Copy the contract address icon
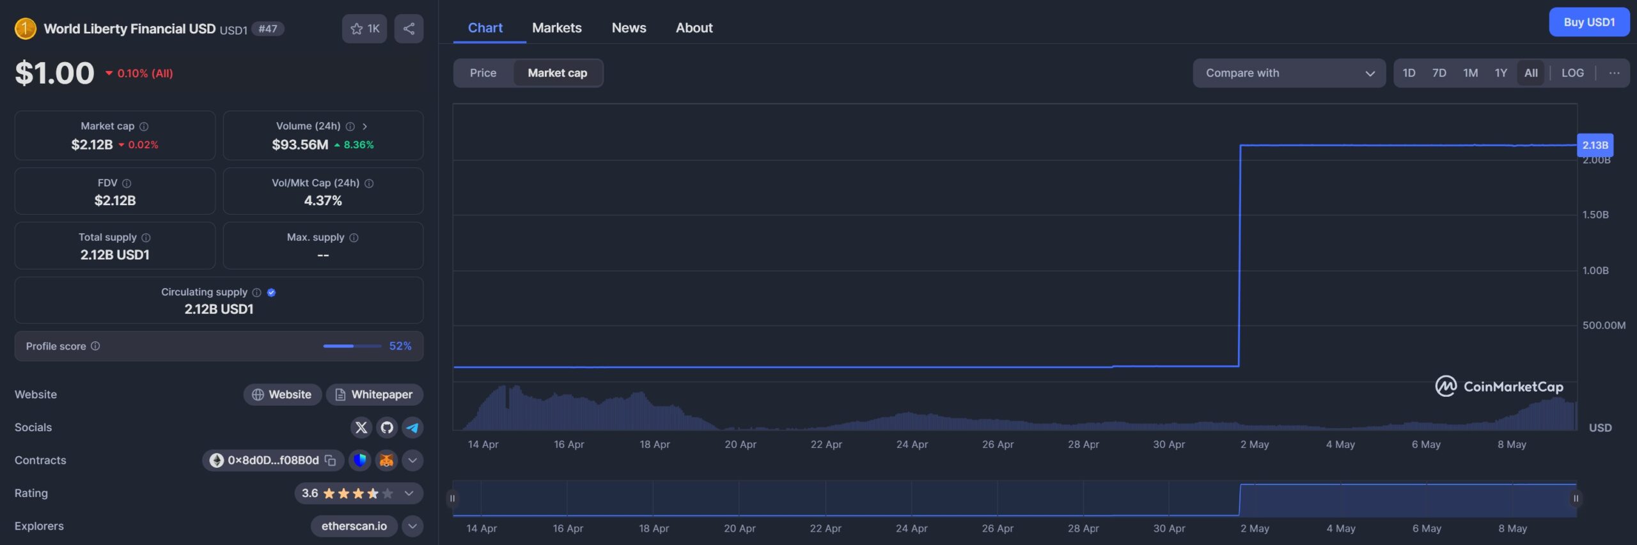Image resolution: width=1637 pixels, height=545 pixels. (x=330, y=460)
